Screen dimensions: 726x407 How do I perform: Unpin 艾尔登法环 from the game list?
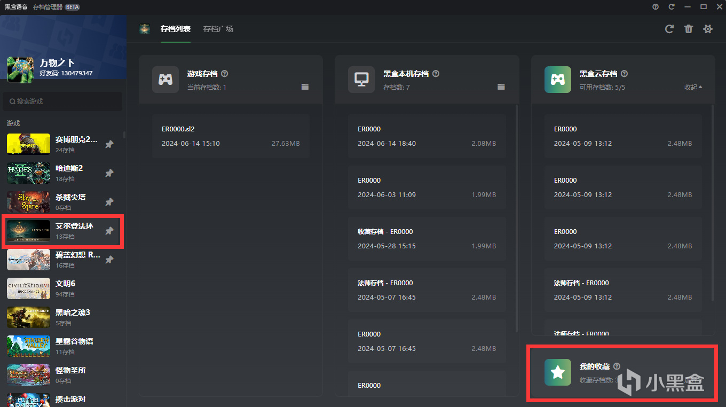[x=109, y=231]
